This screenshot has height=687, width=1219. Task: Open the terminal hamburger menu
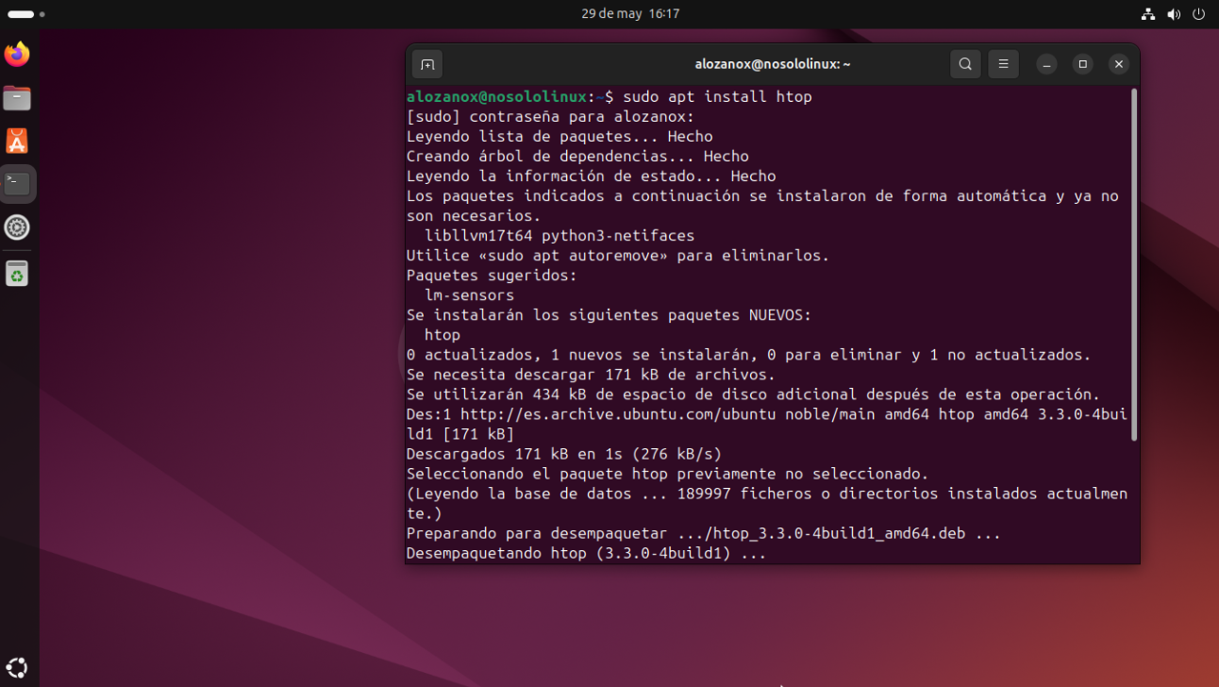click(x=1003, y=64)
